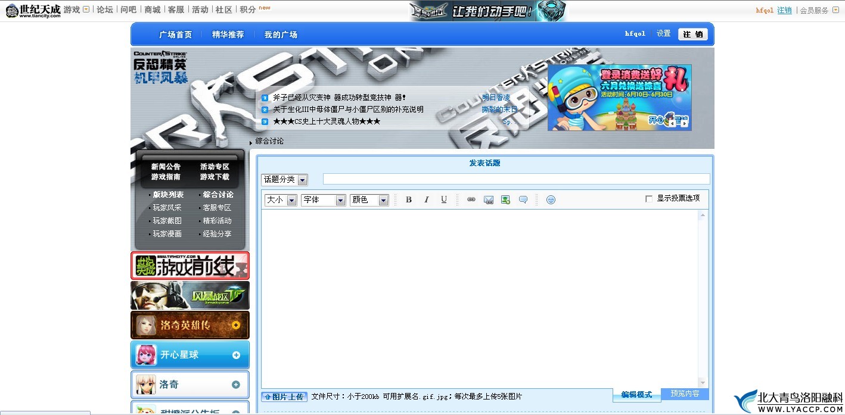Image resolution: width=845 pixels, height=415 pixels.
Task: Open the 玩家漫画 board link
Action: point(167,234)
